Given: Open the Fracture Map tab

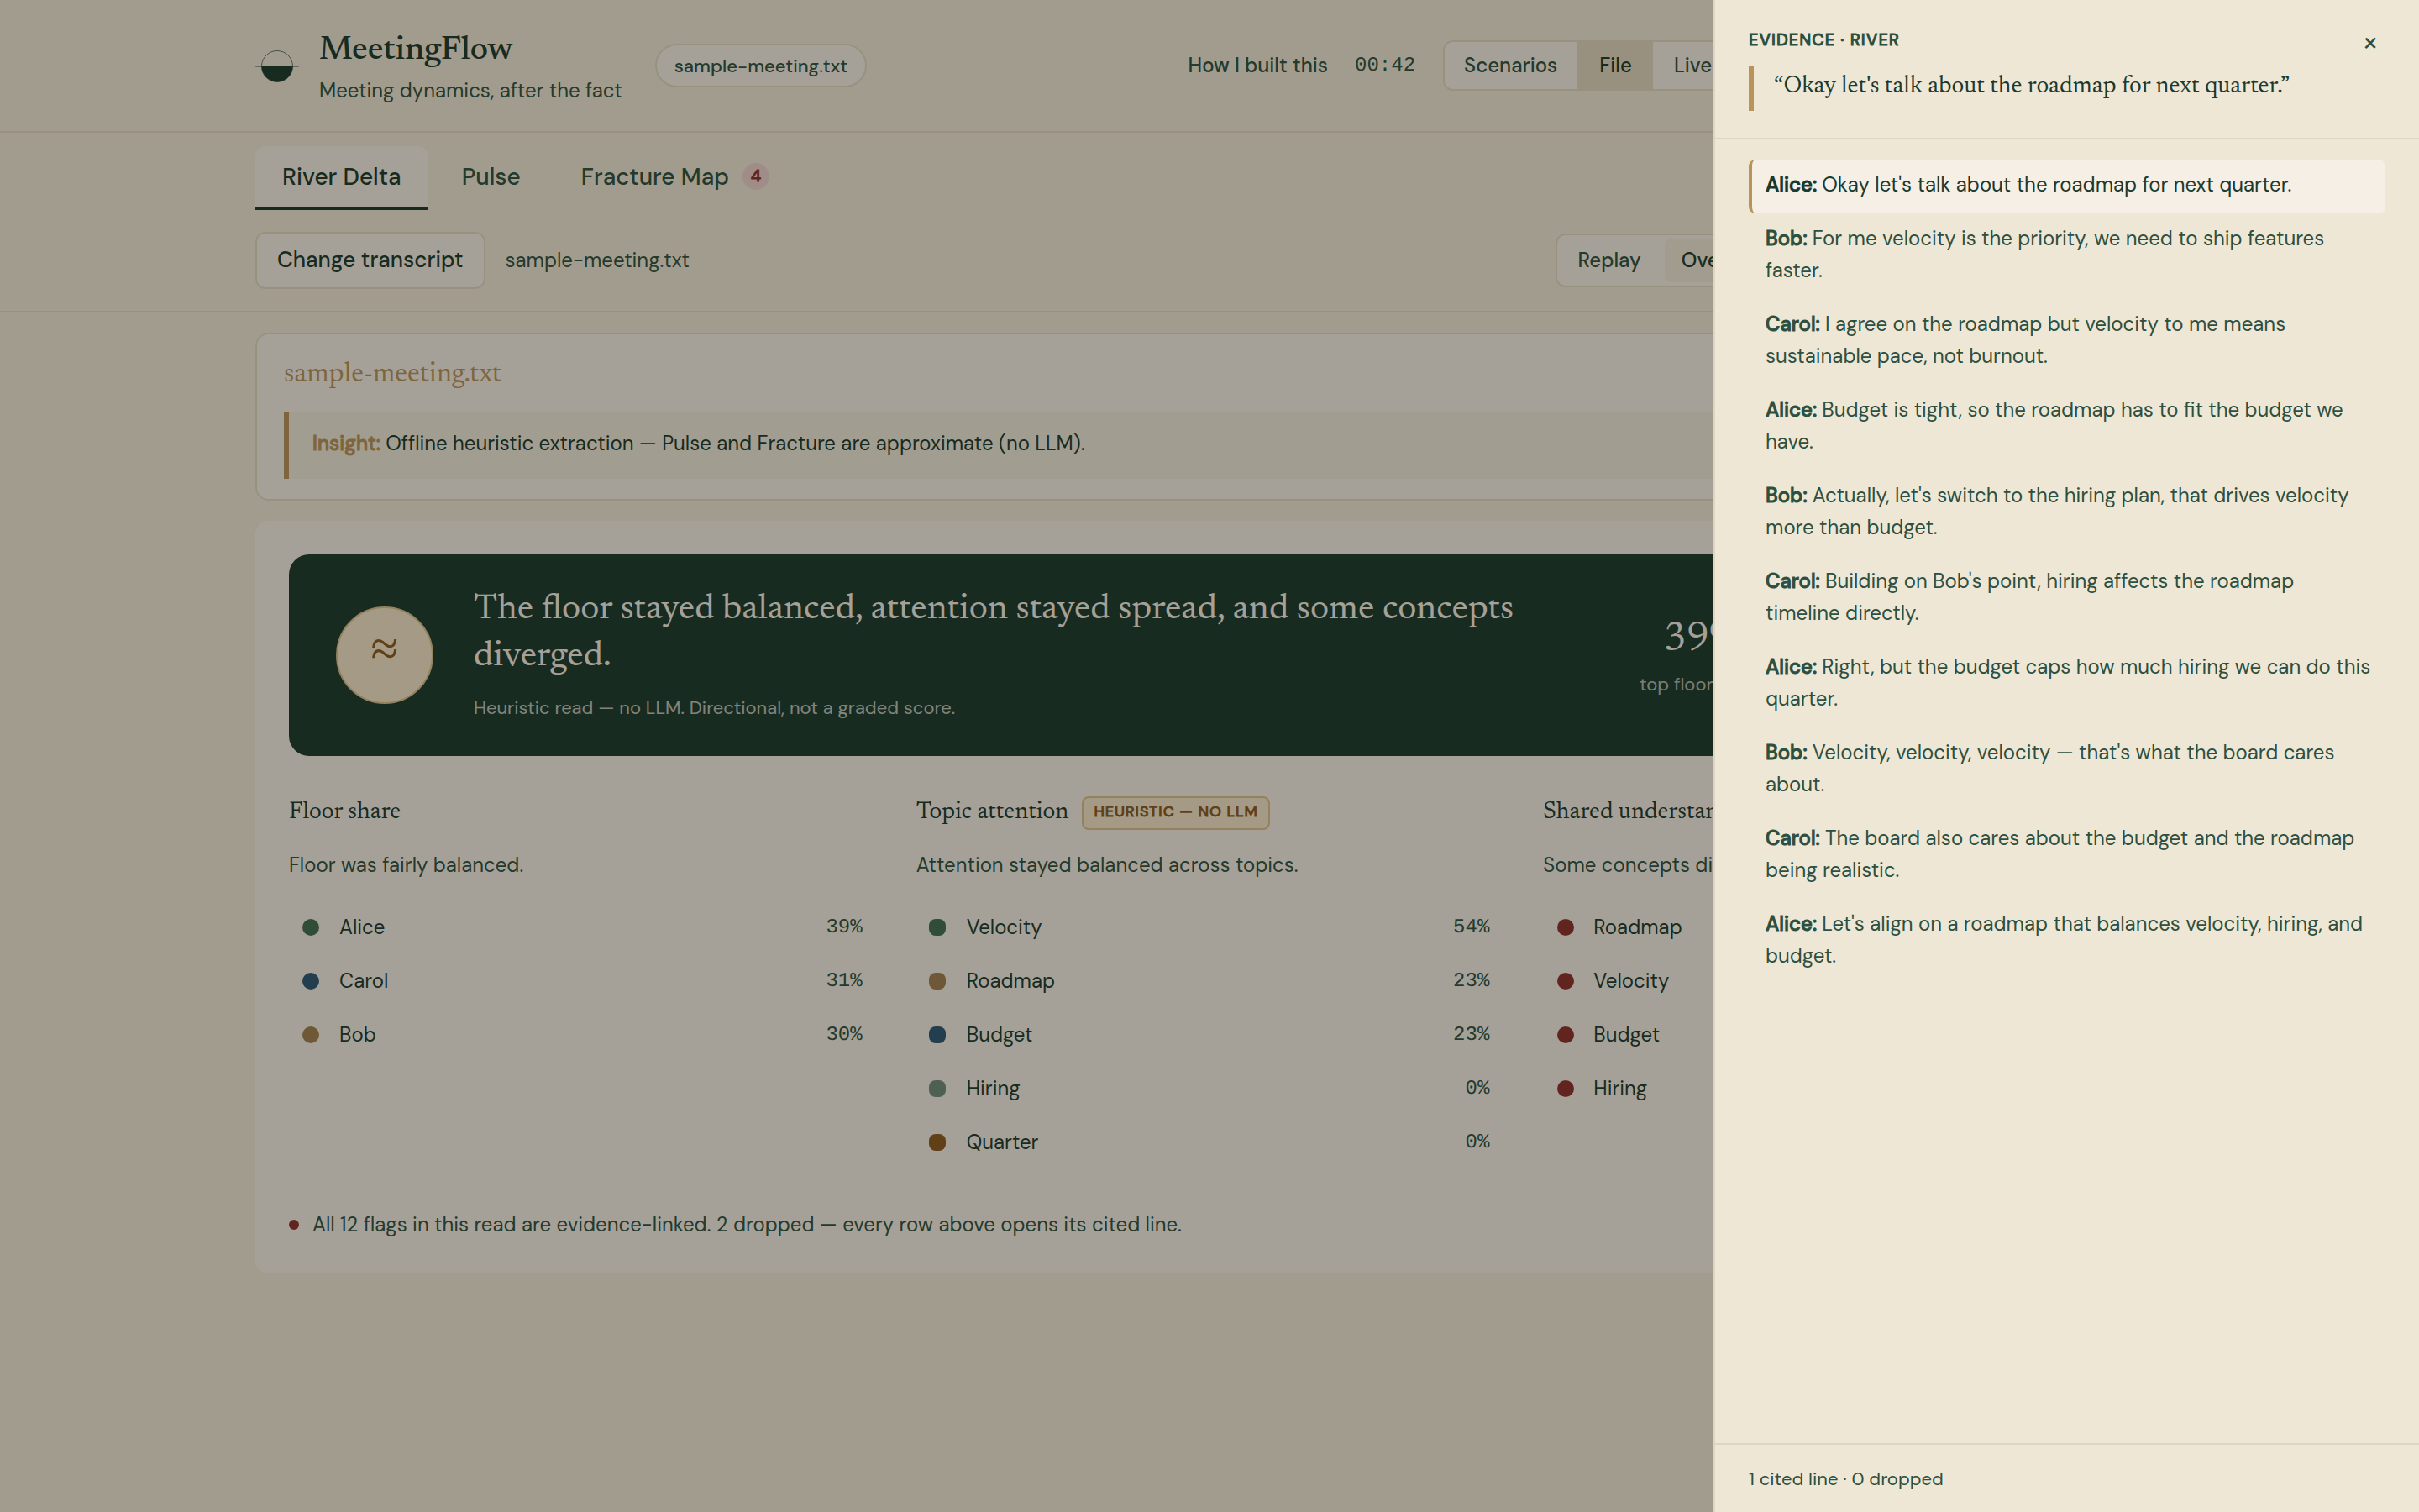Looking at the screenshot, I should 674,177.
